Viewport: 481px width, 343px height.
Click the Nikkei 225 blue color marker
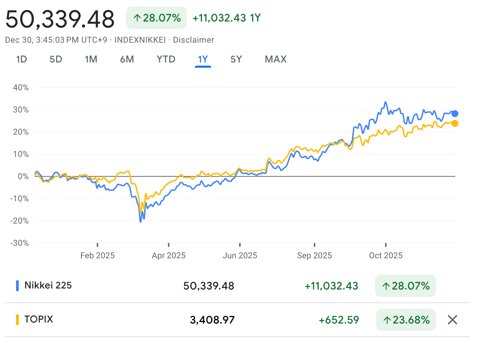(x=17, y=286)
